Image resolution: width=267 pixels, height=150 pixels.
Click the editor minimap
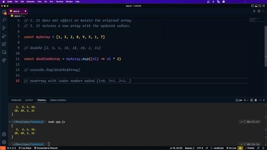(x=257, y=20)
